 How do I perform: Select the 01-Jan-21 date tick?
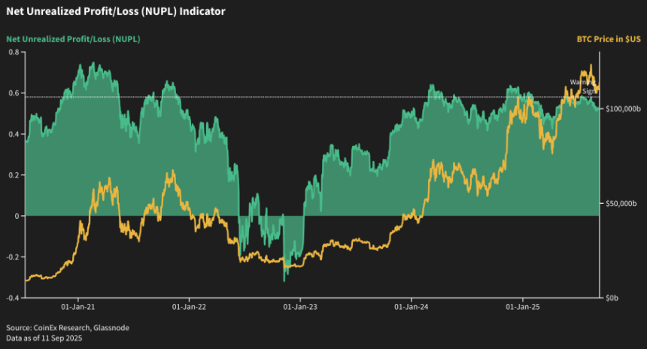76,307
